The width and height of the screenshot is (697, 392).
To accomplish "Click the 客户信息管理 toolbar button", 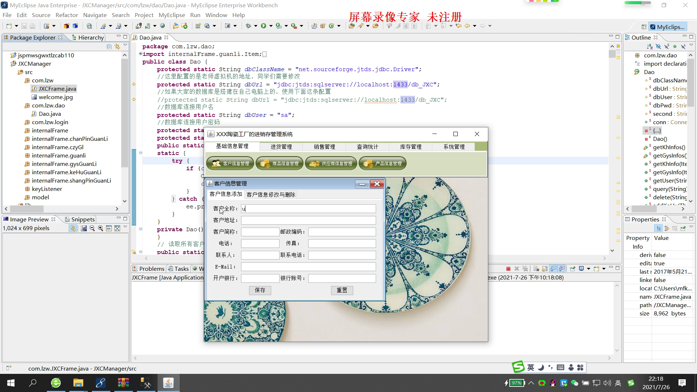I will point(230,164).
